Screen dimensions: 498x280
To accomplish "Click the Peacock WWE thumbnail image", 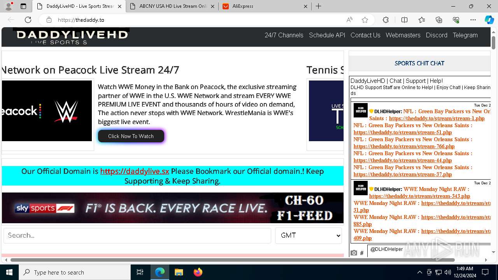I will point(47,111).
